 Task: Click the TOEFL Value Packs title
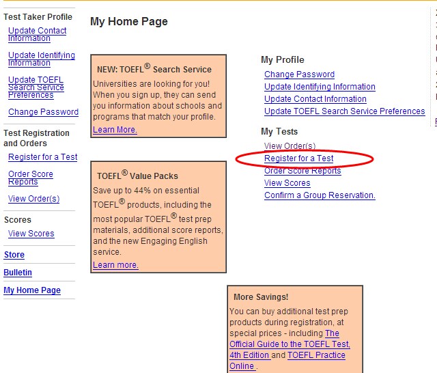click(x=137, y=176)
